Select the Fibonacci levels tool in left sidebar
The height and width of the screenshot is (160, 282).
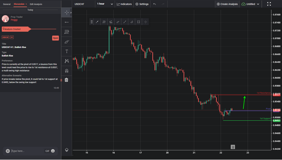click(67, 32)
